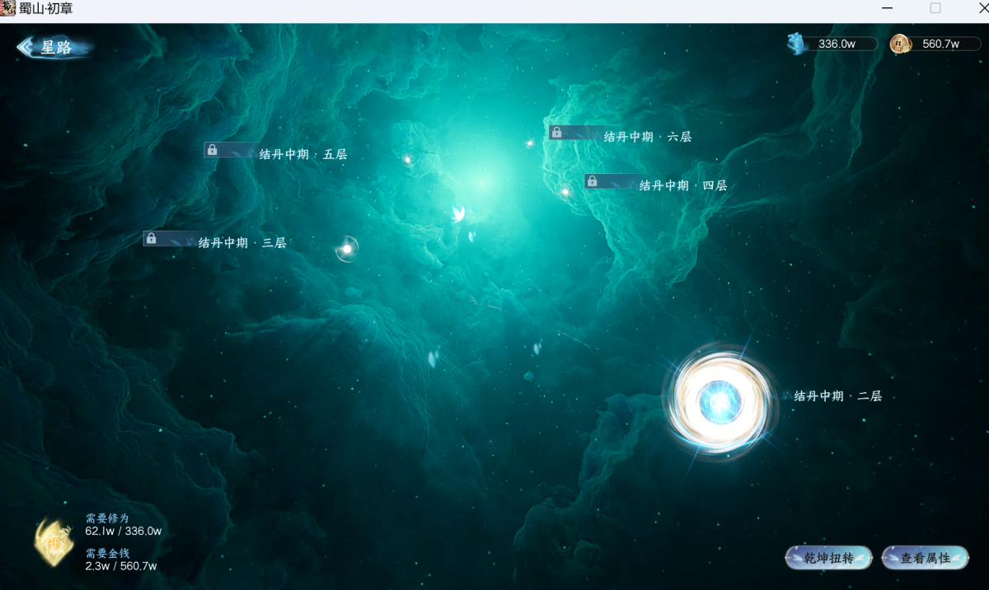This screenshot has width=989, height=590.
Task: Select the 结丹中期·六层 label
Action: (648, 137)
